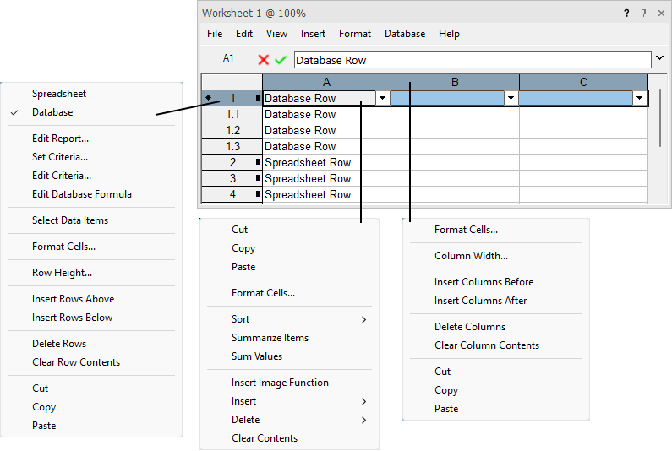Click the A1 cell reference box
Image resolution: width=672 pixels, height=451 pixels.
click(228, 58)
